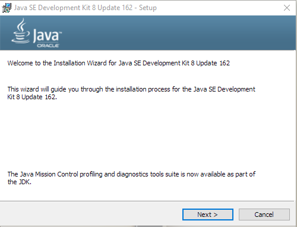Click the blue banner header to the right of the logo
The image size is (297, 227).
[x=178, y=33]
